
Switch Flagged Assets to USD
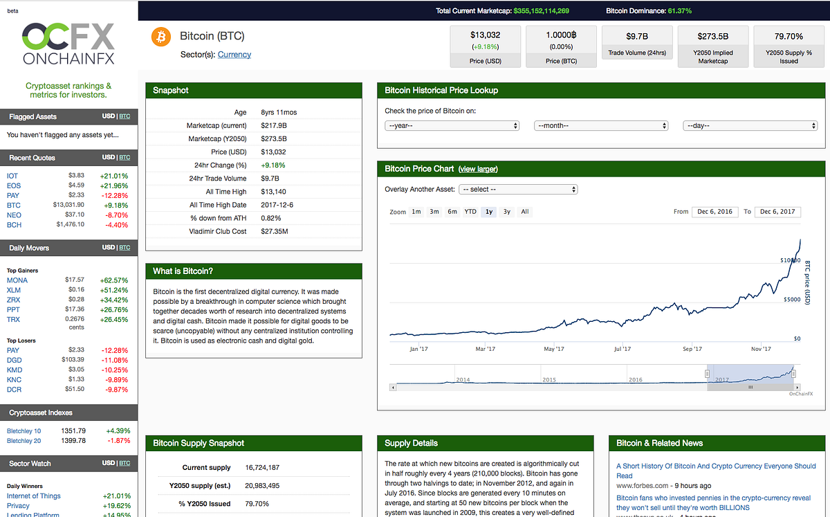click(108, 116)
